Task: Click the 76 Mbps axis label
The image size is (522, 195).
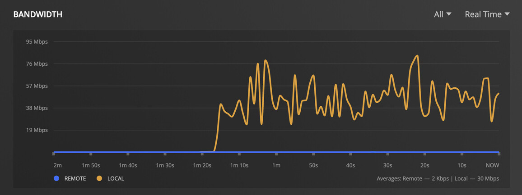Action: pos(37,64)
